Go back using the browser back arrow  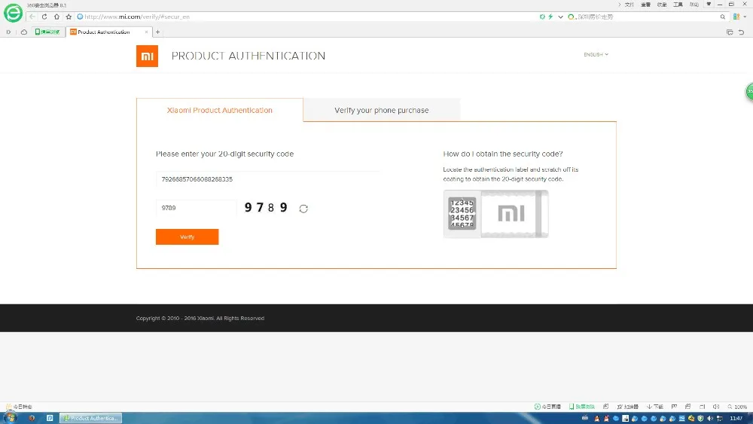[32, 17]
